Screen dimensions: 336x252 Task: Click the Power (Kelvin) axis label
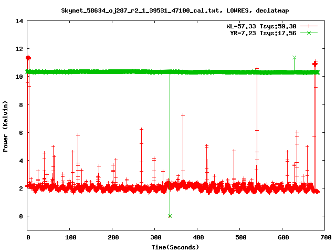(x=5, y=127)
